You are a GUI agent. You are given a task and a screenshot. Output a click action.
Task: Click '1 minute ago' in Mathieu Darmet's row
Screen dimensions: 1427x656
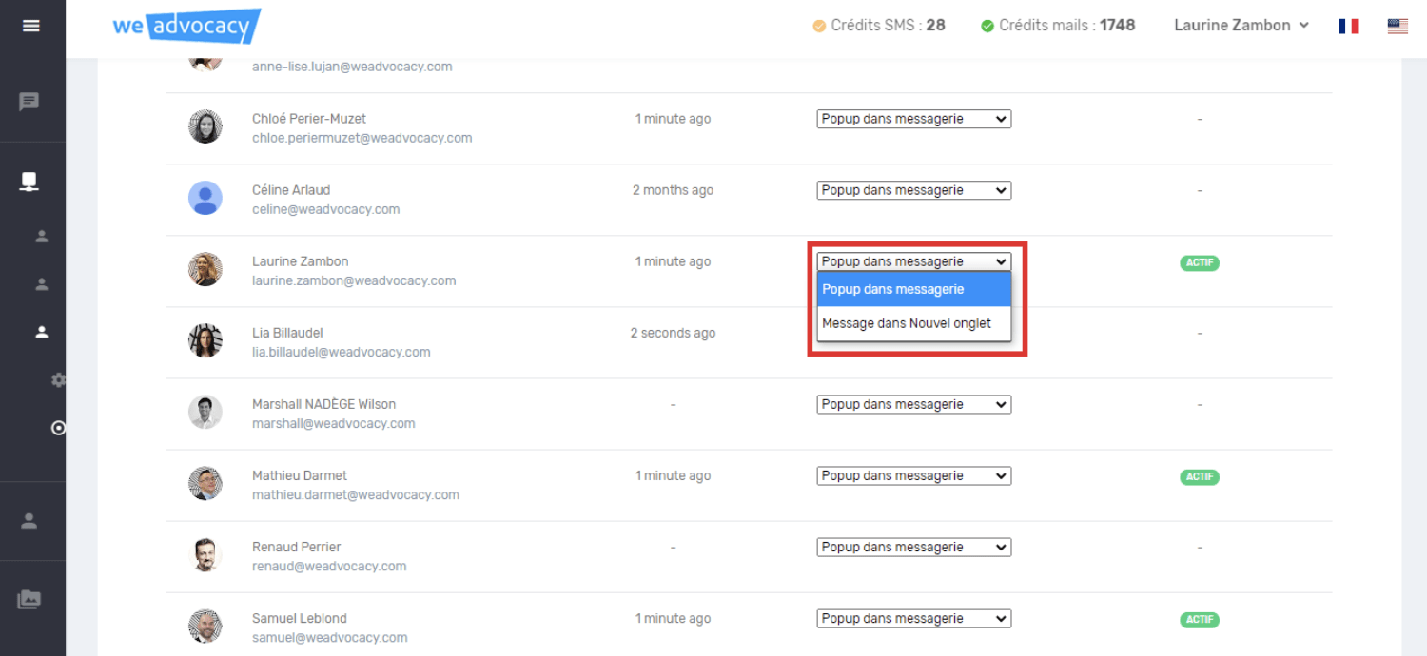[673, 475]
